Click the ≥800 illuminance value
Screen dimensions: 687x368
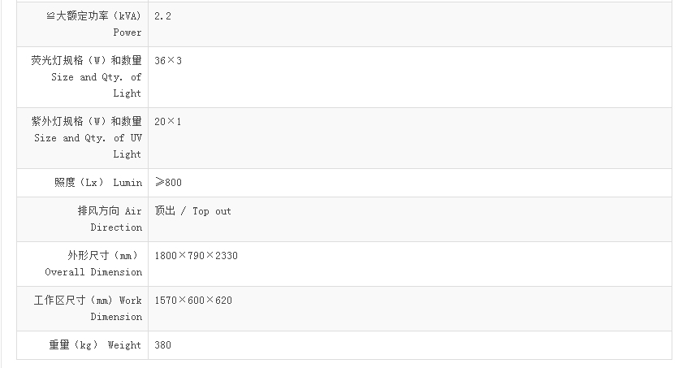168,183
